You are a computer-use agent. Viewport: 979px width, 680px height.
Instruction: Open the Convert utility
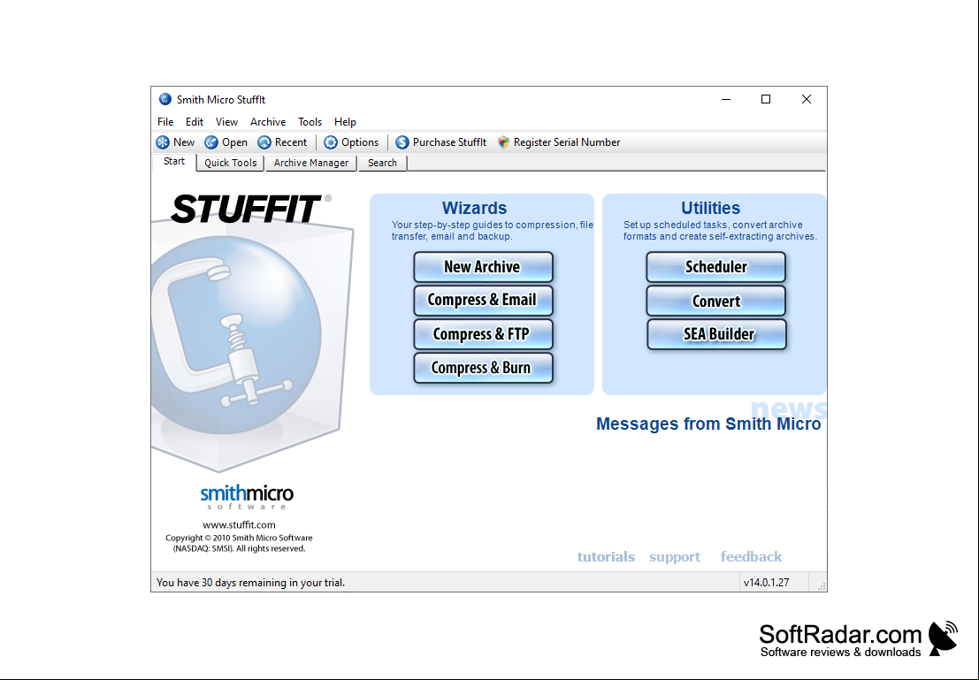715,301
